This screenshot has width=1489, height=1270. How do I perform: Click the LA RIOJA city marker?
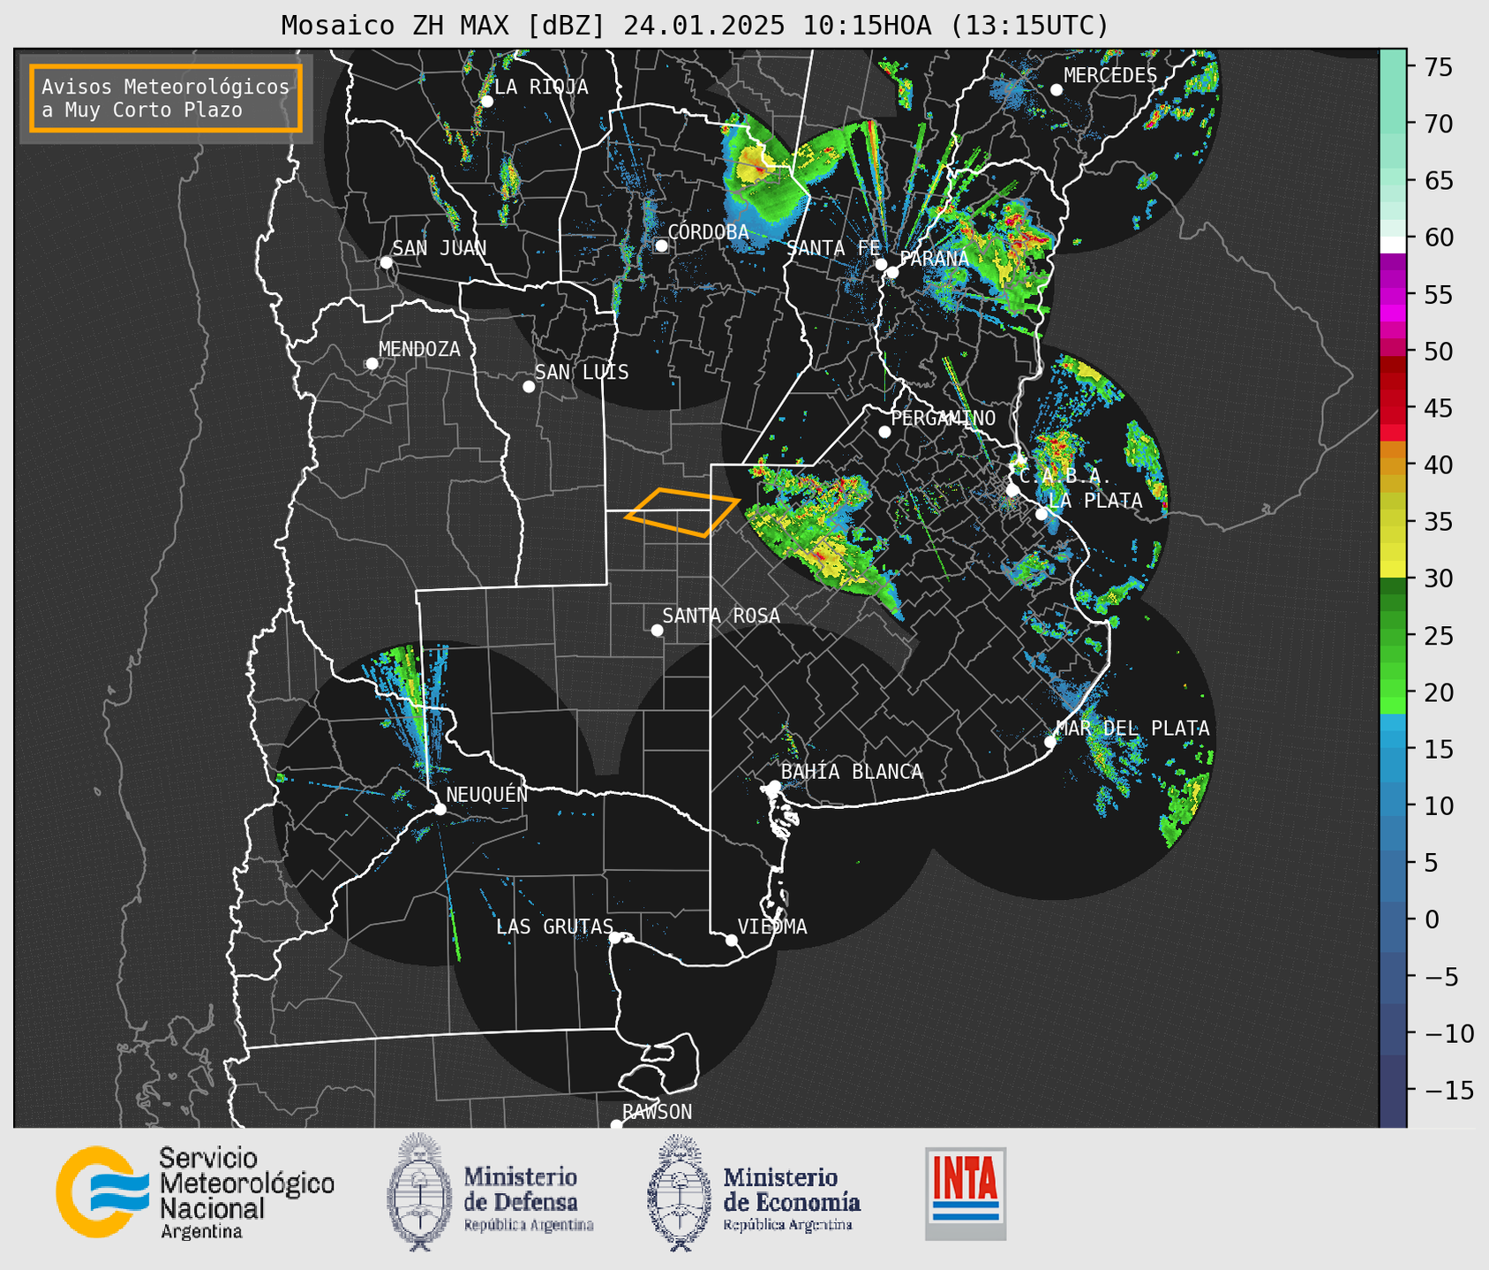tap(486, 102)
